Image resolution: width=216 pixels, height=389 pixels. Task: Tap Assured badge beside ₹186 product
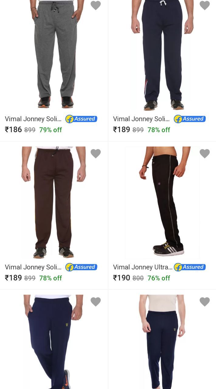point(81,119)
